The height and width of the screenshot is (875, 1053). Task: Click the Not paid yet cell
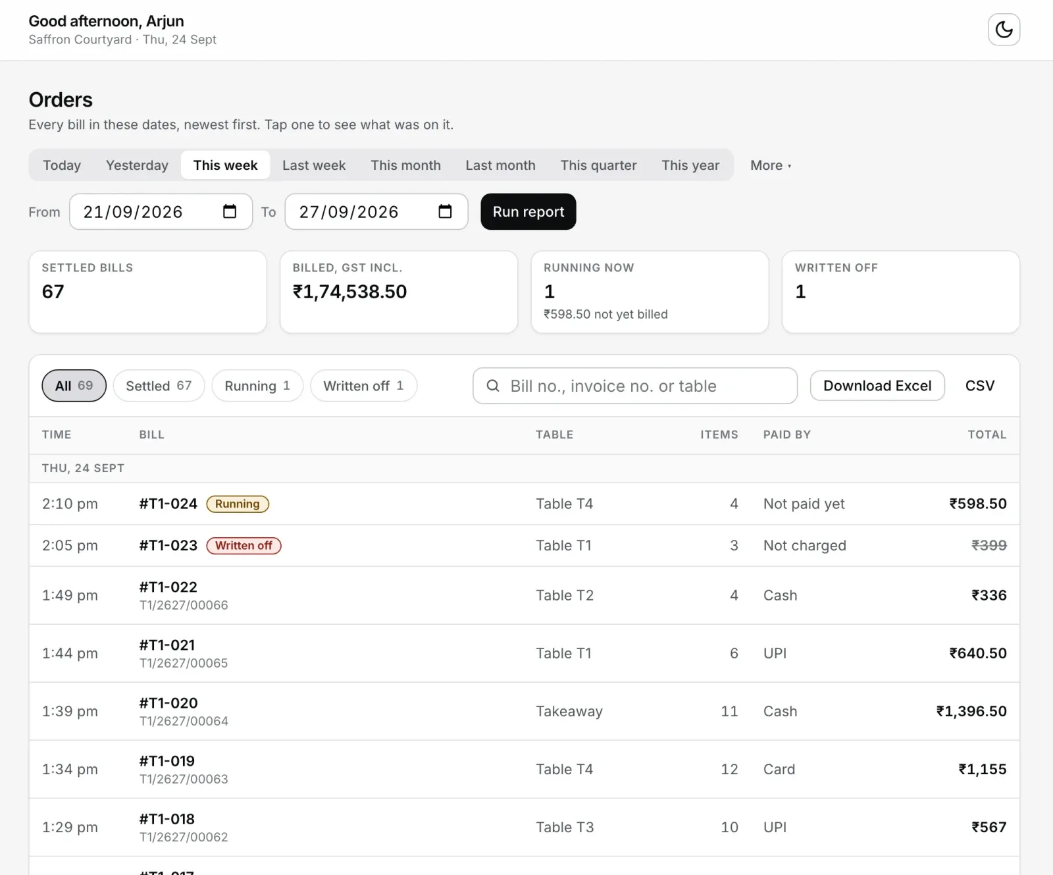pyautogui.click(x=804, y=504)
